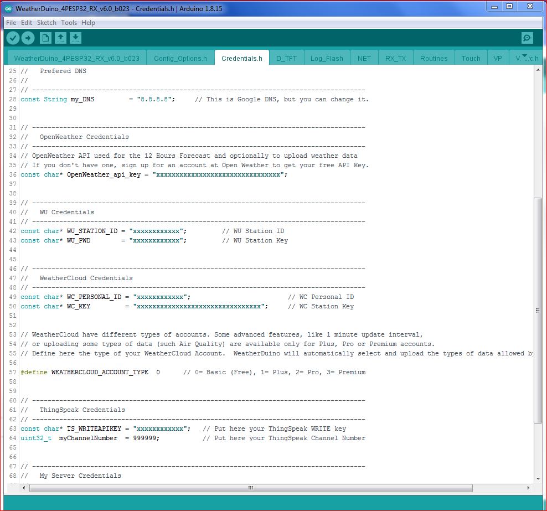Open the Sketch menu

pyautogui.click(x=47, y=23)
